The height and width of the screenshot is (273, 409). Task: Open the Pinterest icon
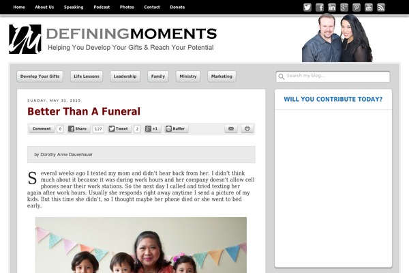click(x=357, y=8)
